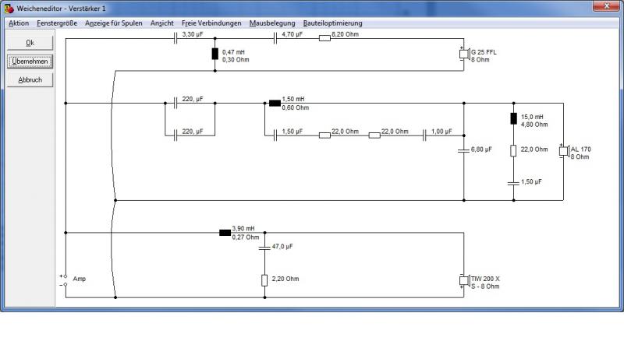Image resolution: width=624 pixels, height=355 pixels.
Task: Click the Übernehmen button
Action: point(30,62)
